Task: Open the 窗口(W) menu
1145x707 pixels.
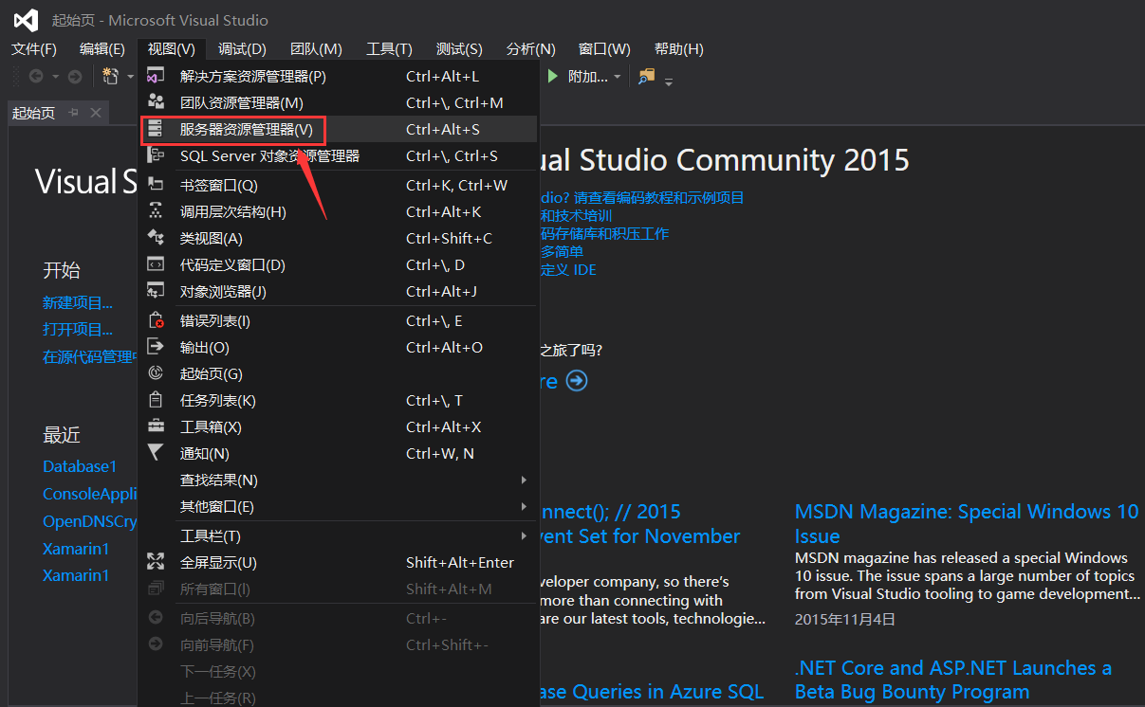Action: pyautogui.click(x=604, y=48)
